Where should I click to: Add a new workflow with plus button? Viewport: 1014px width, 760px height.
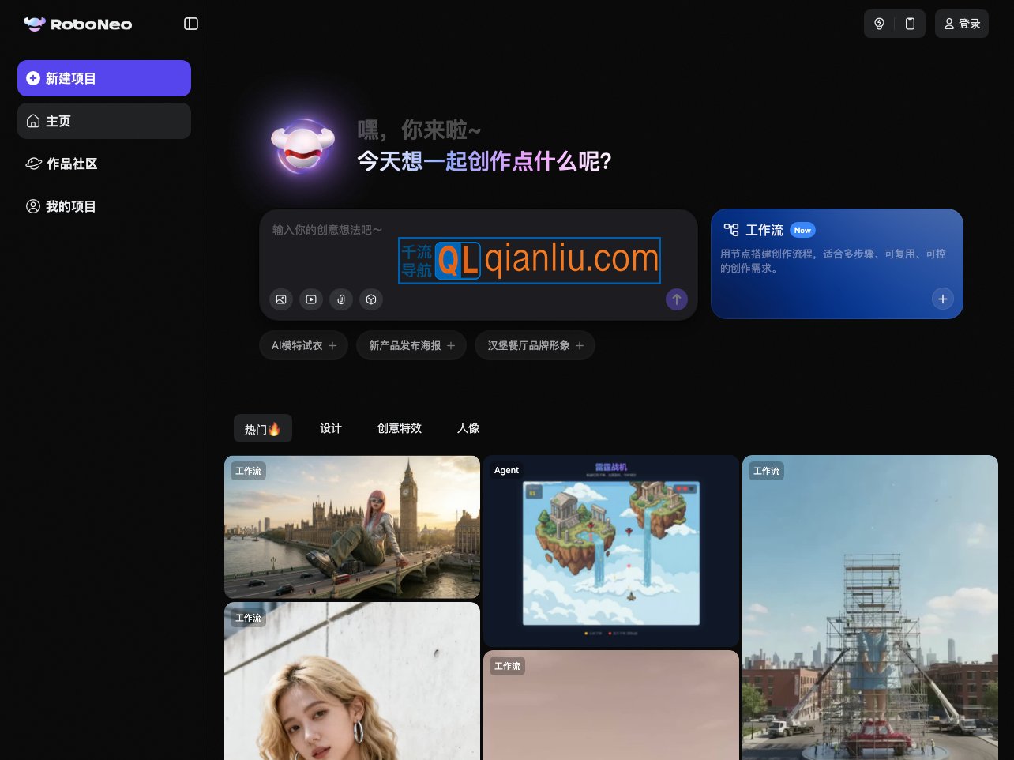point(942,299)
